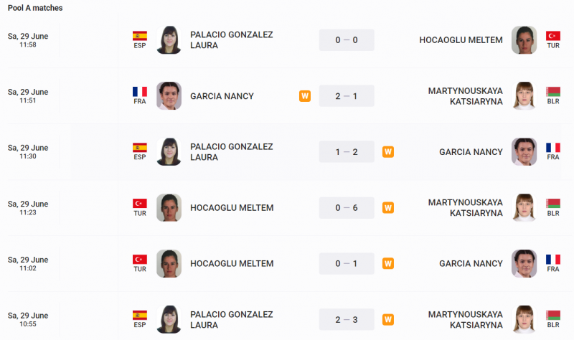Click winner W badge in 11:51 match
Screen dimensions: 574x340
tap(305, 96)
